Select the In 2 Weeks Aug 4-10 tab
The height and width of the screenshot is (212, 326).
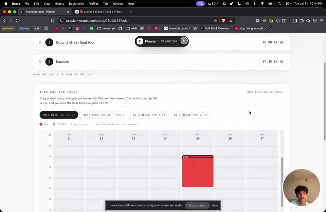[x=149, y=115]
